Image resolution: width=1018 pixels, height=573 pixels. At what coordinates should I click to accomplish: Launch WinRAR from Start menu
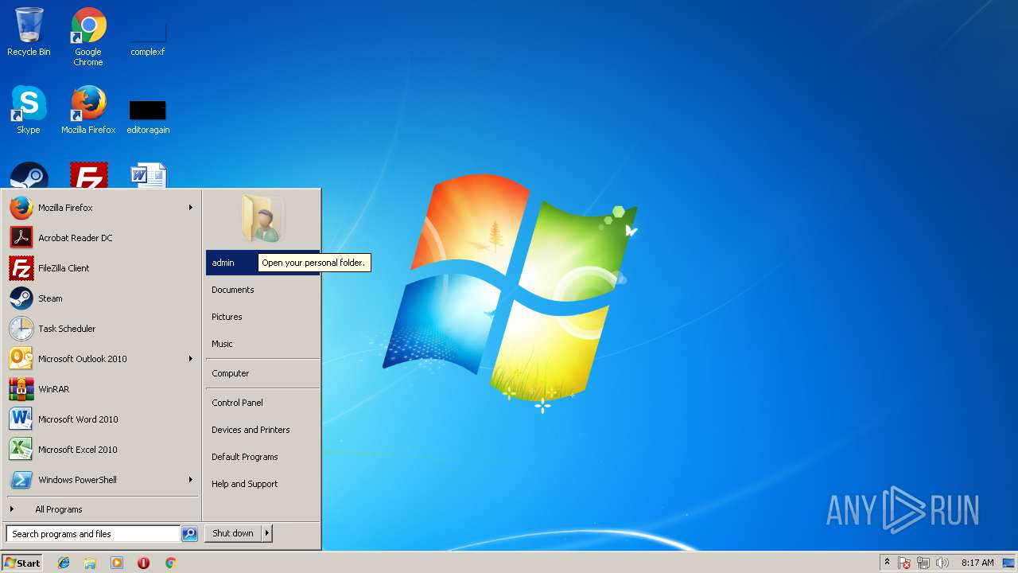[101, 389]
